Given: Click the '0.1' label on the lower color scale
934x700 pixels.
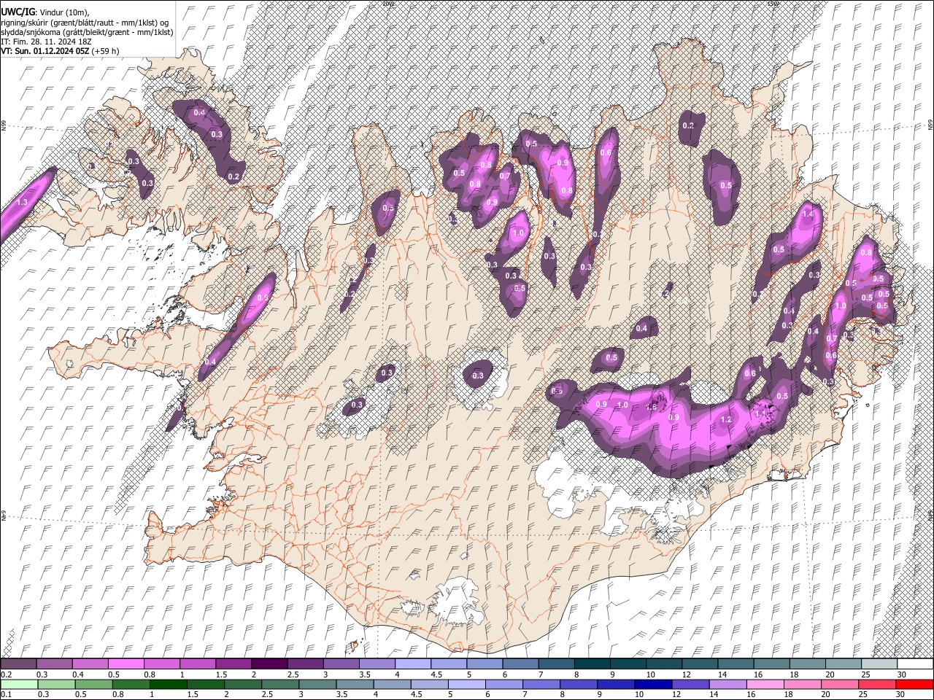Looking at the screenshot, I should (x=5, y=695).
